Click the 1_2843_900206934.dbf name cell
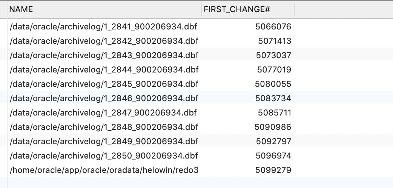 [104, 55]
